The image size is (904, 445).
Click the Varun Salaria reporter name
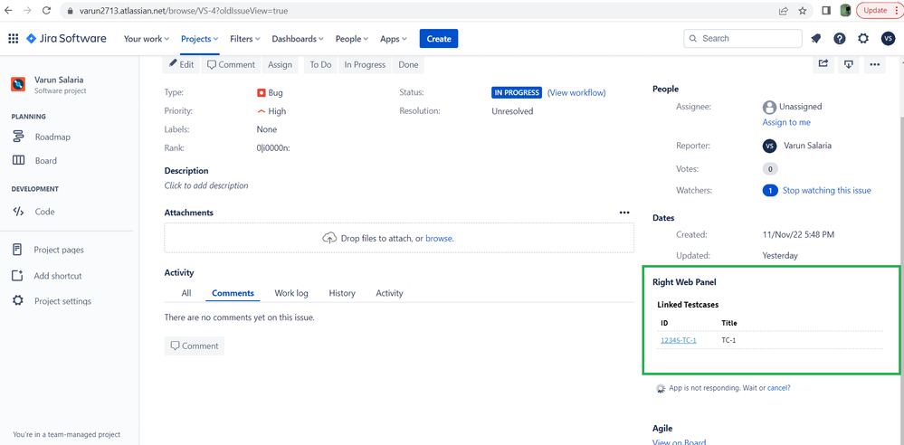[808, 146]
